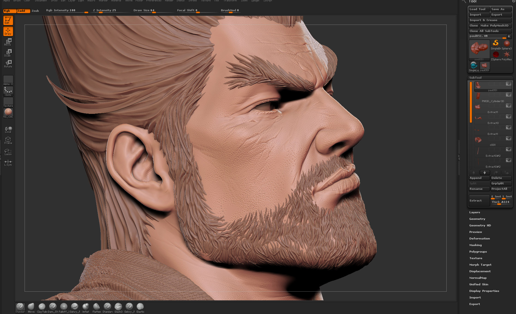
Task: Click the large paul051 tool thumbnail
Action: pos(479,50)
